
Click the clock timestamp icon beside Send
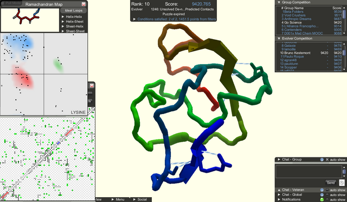(x=342, y=182)
